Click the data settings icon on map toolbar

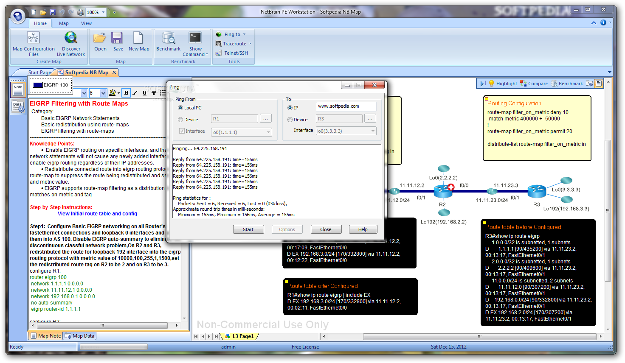coord(589,84)
